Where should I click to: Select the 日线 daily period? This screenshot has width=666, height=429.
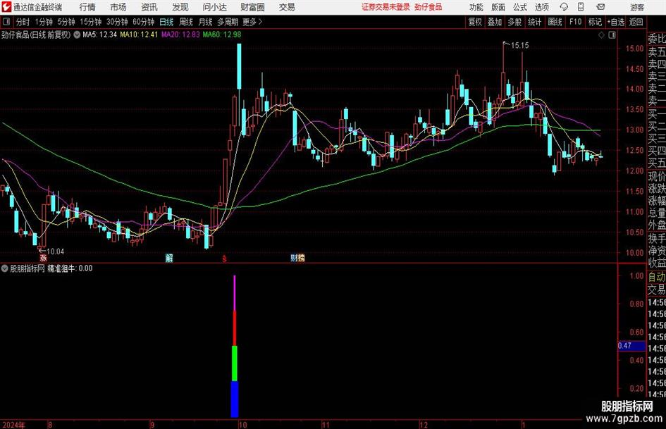(166, 22)
